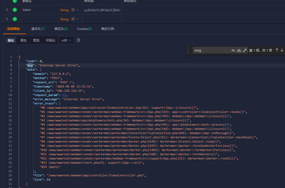This screenshot has width=285, height=188.
Task: Toggle regex search option
Action: (x=245, y=50)
